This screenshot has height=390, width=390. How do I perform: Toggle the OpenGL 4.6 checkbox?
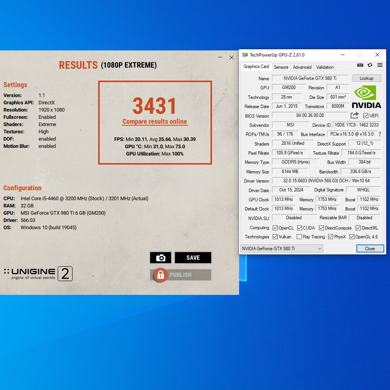(352, 236)
